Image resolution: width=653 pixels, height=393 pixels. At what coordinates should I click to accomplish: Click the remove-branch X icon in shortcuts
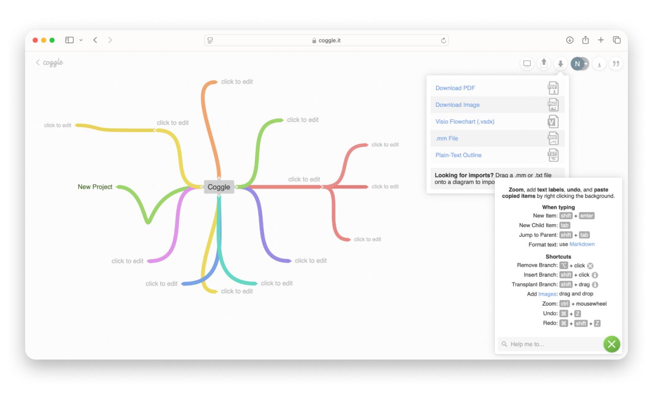(x=590, y=266)
